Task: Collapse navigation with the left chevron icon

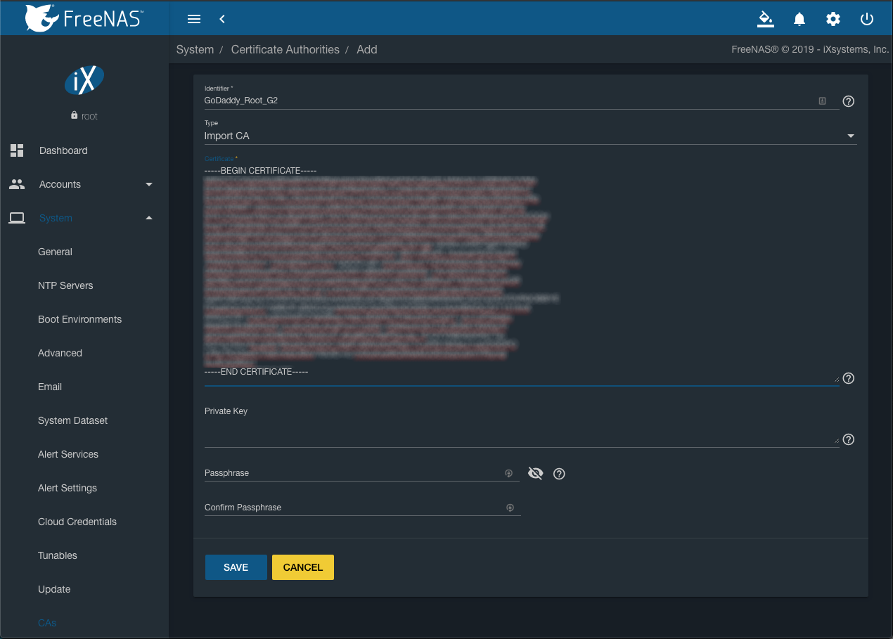Action: (x=222, y=19)
